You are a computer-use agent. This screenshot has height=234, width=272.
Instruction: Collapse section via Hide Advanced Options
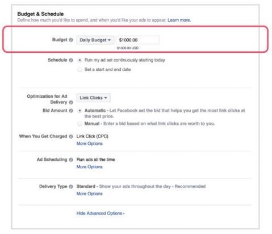click(x=101, y=214)
